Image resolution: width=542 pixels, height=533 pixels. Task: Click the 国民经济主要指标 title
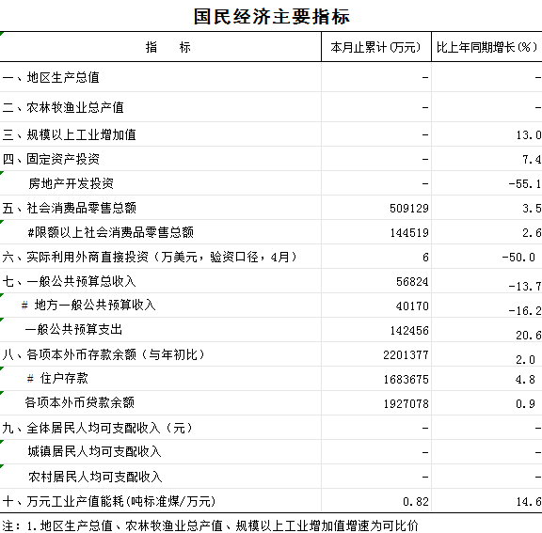pos(271,16)
